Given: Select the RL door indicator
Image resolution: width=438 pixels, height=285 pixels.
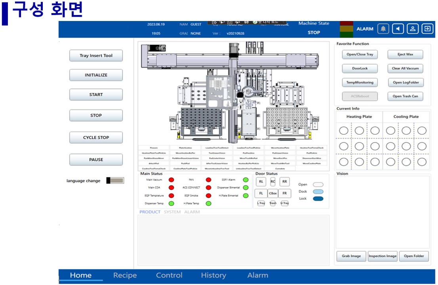Looking at the screenshot, I should (261, 182).
